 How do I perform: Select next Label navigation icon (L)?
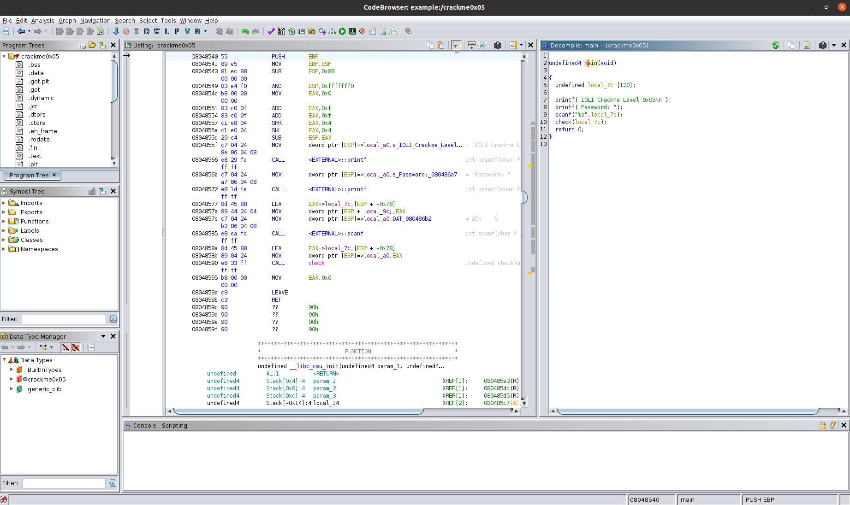[166, 31]
